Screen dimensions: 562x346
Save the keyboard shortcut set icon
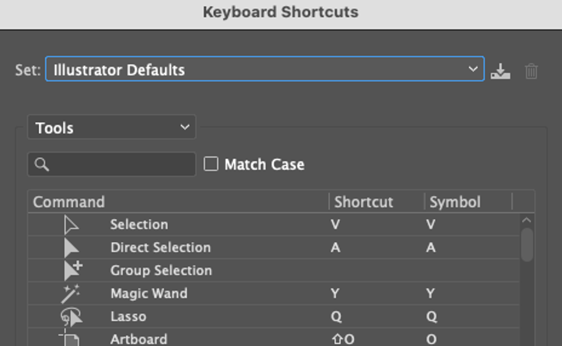pos(500,71)
